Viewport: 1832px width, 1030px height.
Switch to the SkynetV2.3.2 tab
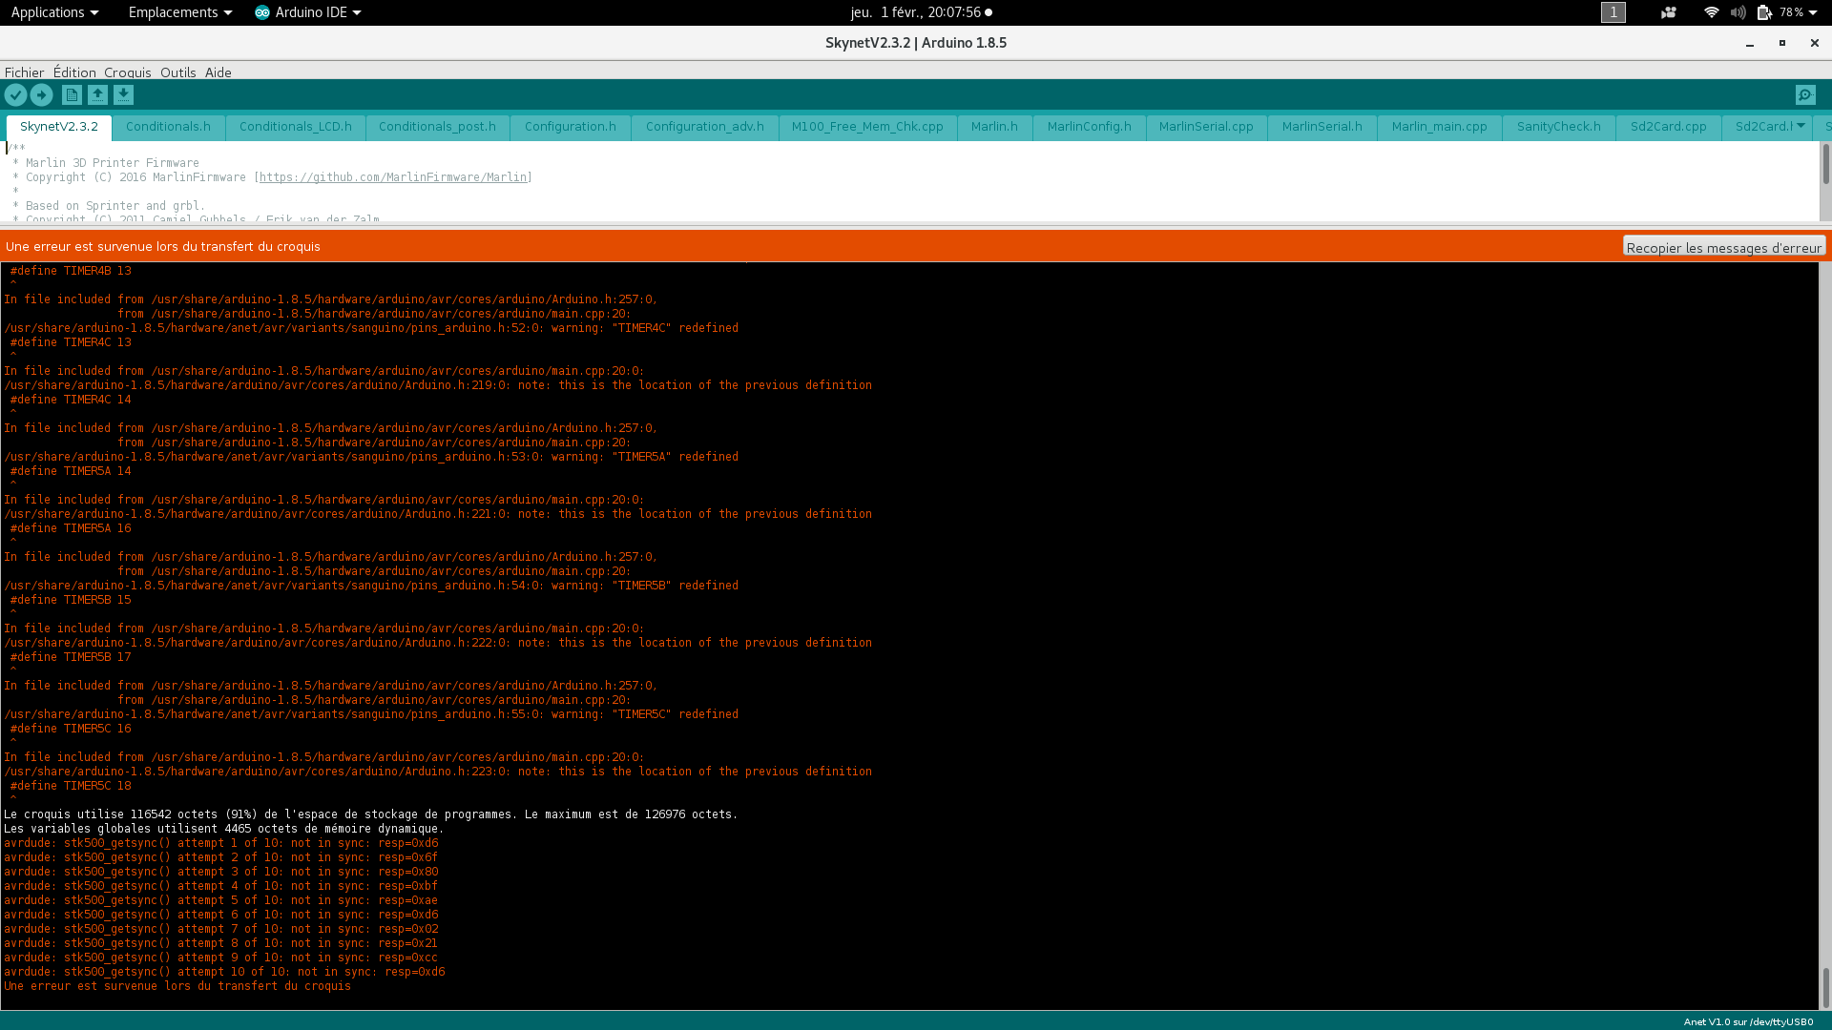[x=59, y=127]
